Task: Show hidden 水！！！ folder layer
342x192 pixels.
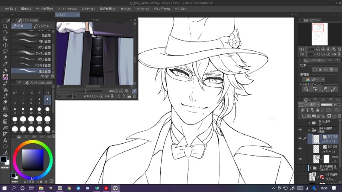Action: [x=300, y=123]
